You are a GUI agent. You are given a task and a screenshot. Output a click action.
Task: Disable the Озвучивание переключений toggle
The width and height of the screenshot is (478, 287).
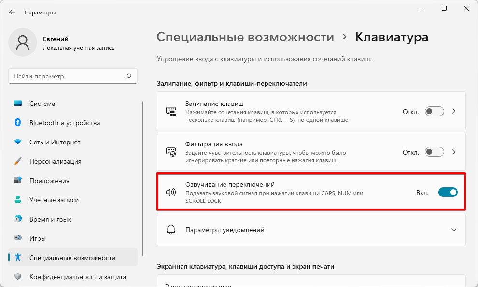pyautogui.click(x=448, y=192)
